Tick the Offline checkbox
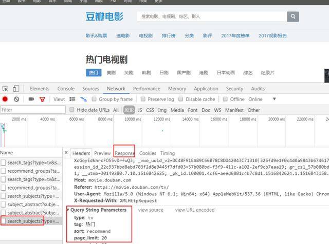This screenshot has height=244, width=329. [x=225, y=99]
